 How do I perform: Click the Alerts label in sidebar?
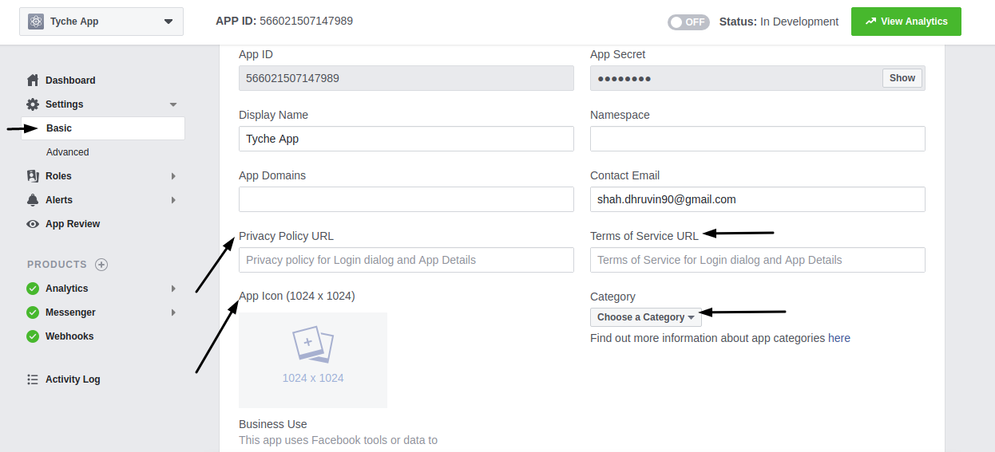click(59, 200)
